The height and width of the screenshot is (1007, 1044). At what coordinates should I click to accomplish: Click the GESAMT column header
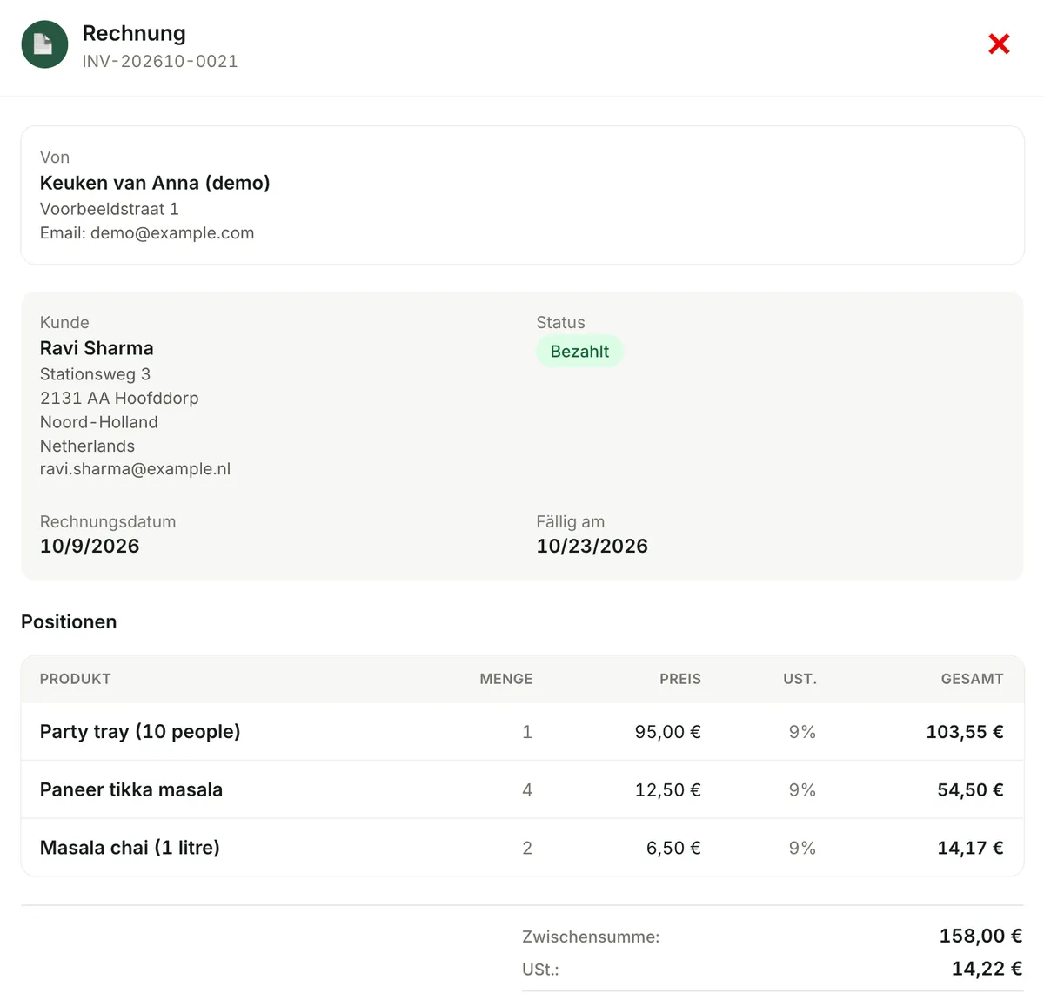972,679
